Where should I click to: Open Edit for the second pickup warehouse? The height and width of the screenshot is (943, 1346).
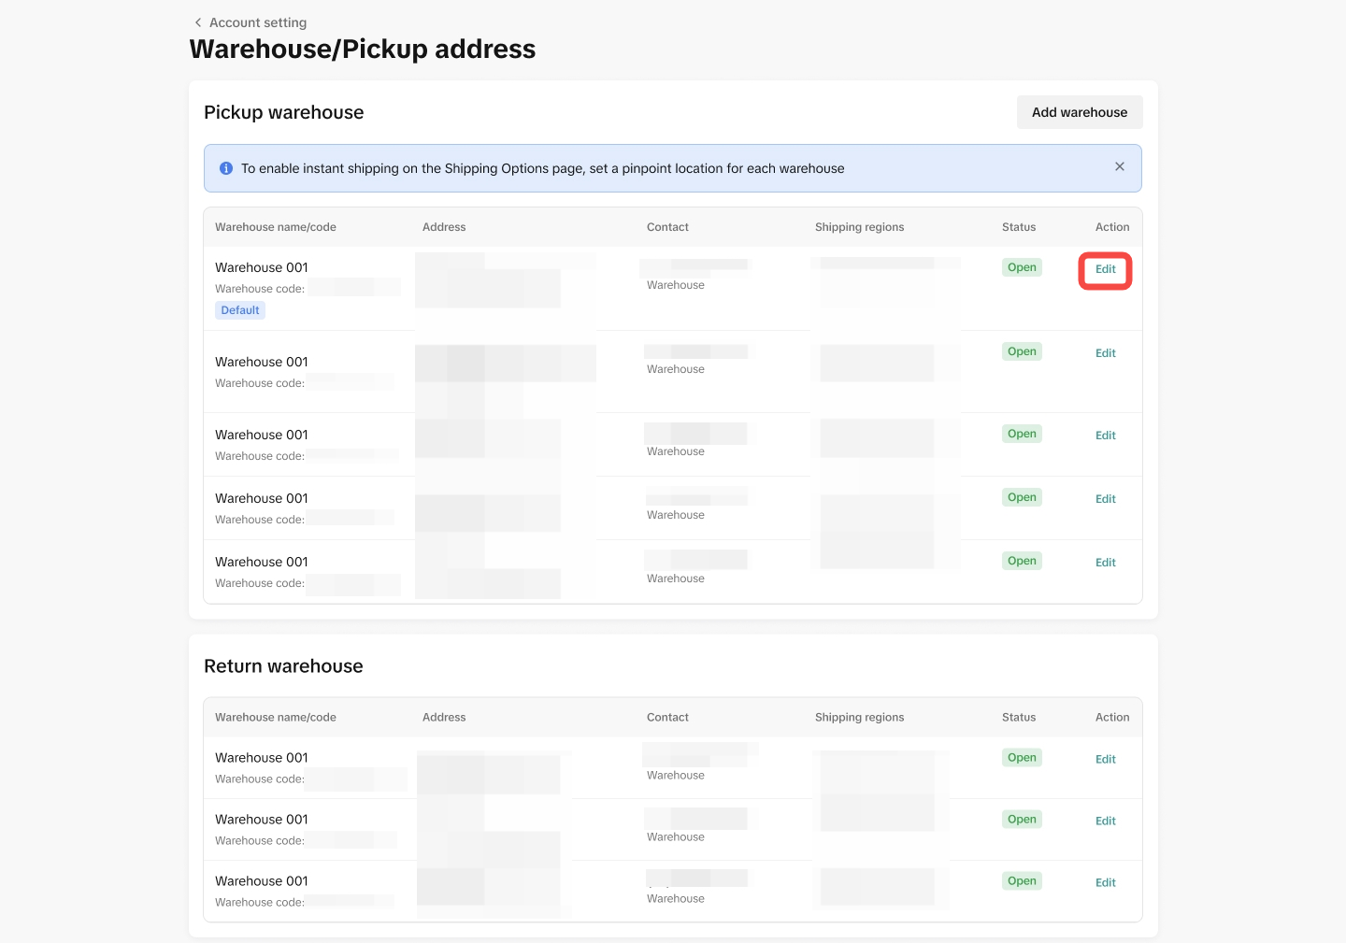tap(1105, 353)
